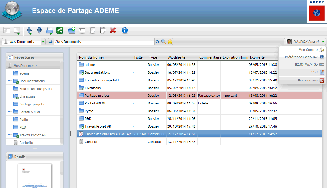This screenshot has height=188, width=327.
Task: Sort by the Nom du fichier column
Action: [x=105, y=57]
